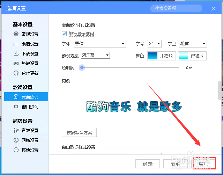This screenshot has height=175, width=223.
Task: Open the 频谱设置 page
Action: pyautogui.click(x=30, y=44)
